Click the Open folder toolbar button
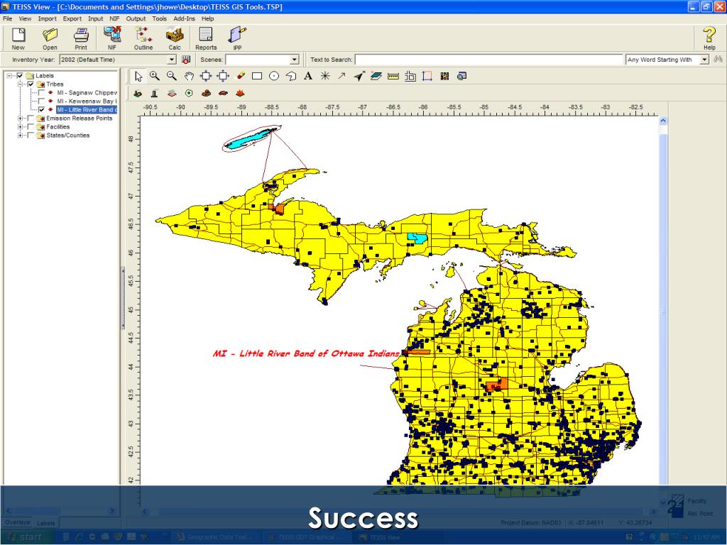This screenshot has width=727, height=545. pos(50,38)
